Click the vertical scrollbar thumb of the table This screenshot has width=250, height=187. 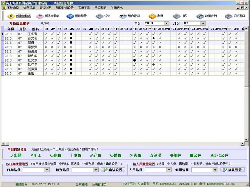pos(246,59)
